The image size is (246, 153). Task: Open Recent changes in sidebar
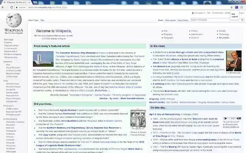tap(13, 73)
